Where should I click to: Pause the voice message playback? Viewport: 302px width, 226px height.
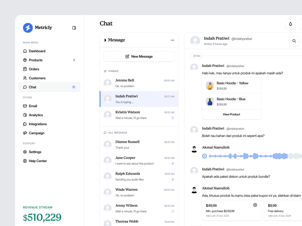click(x=204, y=156)
